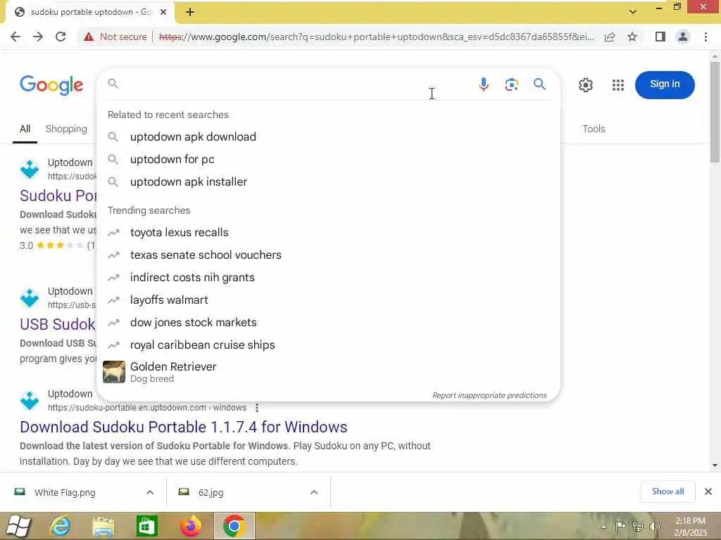Go back to previous page
This screenshot has width=721, height=540.
pyautogui.click(x=15, y=37)
